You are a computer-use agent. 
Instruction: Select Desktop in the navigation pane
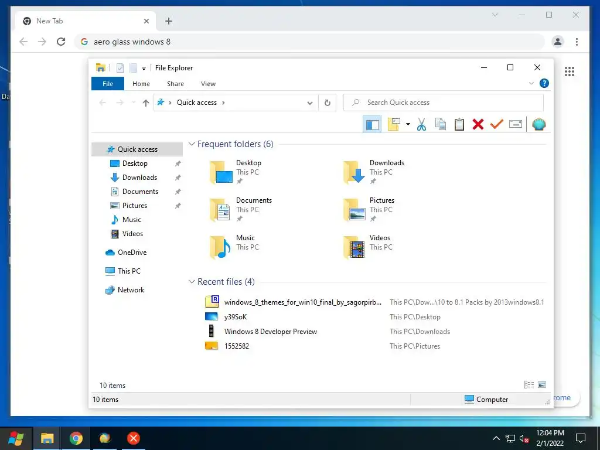135,163
